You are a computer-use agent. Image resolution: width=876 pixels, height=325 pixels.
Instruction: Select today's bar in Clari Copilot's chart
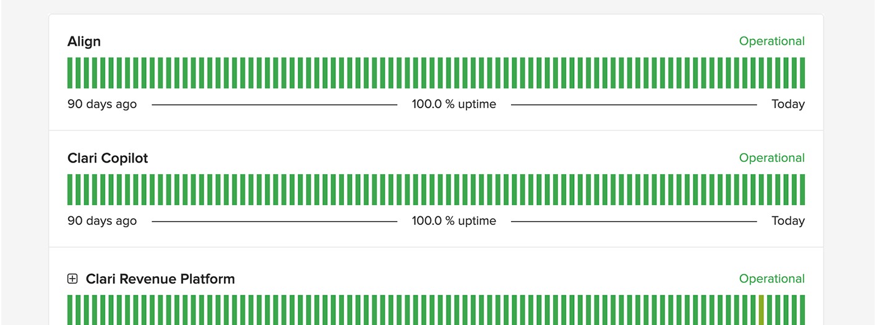[x=802, y=190]
